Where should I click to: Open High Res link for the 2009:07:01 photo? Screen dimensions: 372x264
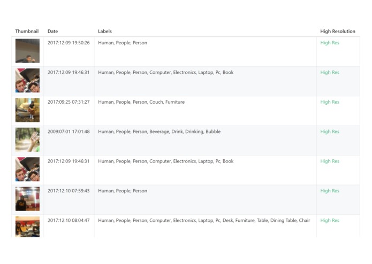coord(330,131)
